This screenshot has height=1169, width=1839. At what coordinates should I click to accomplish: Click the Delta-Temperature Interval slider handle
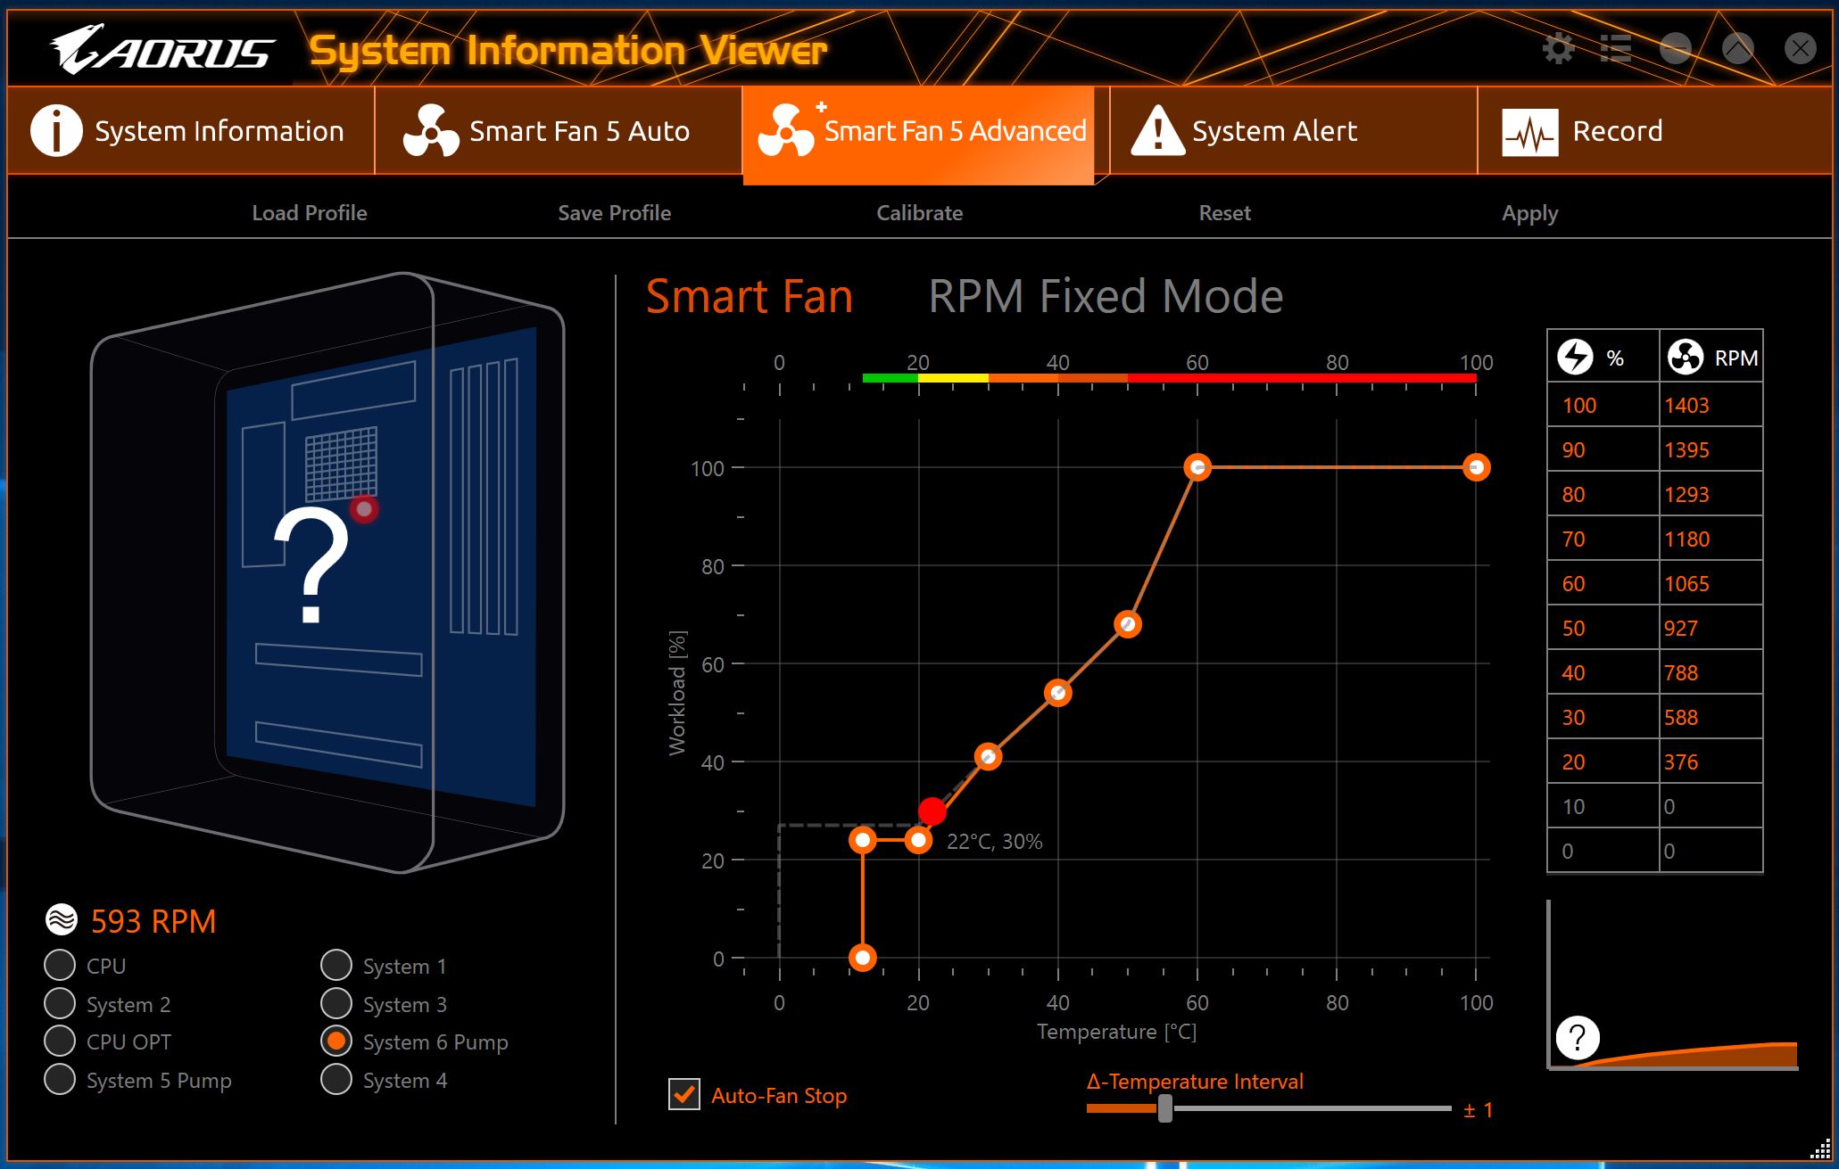pyautogui.click(x=1165, y=1108)
